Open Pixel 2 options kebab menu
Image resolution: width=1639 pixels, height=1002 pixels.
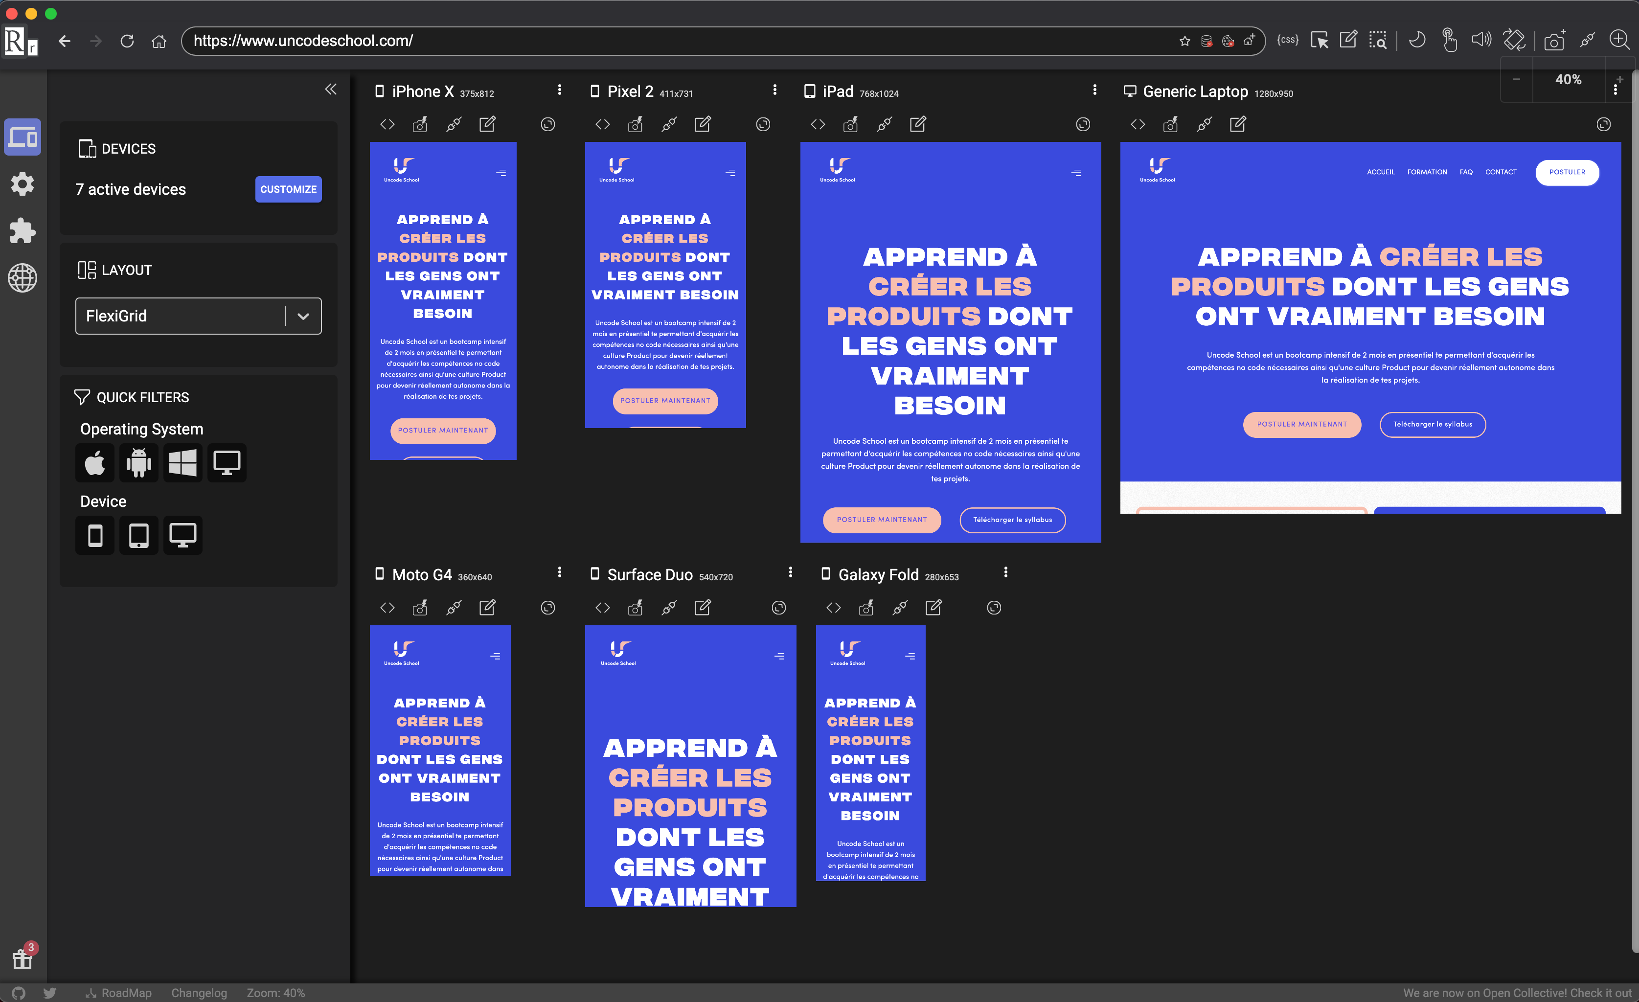pyautogui.click(x=775, y=90)
